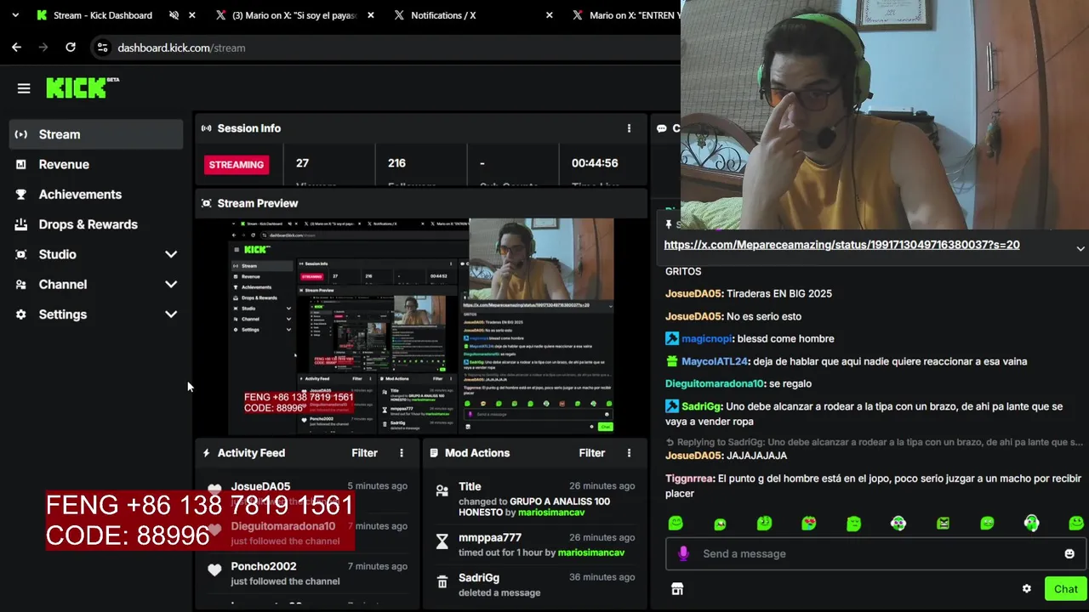The width and height of the screenshot is (1089, 612).
Task: Click the Stream Preview video thumbnail
Action: (421, 327)
